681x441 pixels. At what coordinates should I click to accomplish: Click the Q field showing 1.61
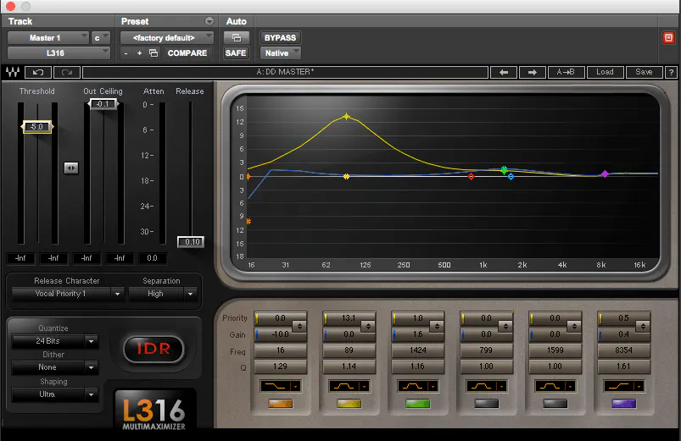[x=623, y=367]
